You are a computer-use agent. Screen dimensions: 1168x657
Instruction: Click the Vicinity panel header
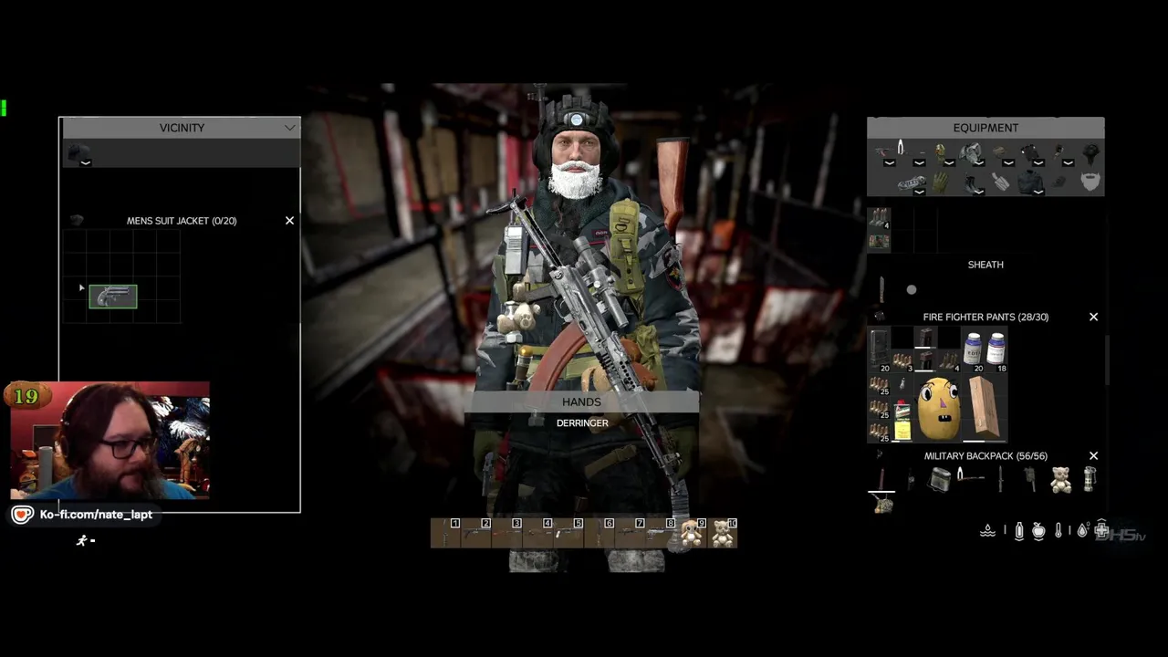pos(180,128)
